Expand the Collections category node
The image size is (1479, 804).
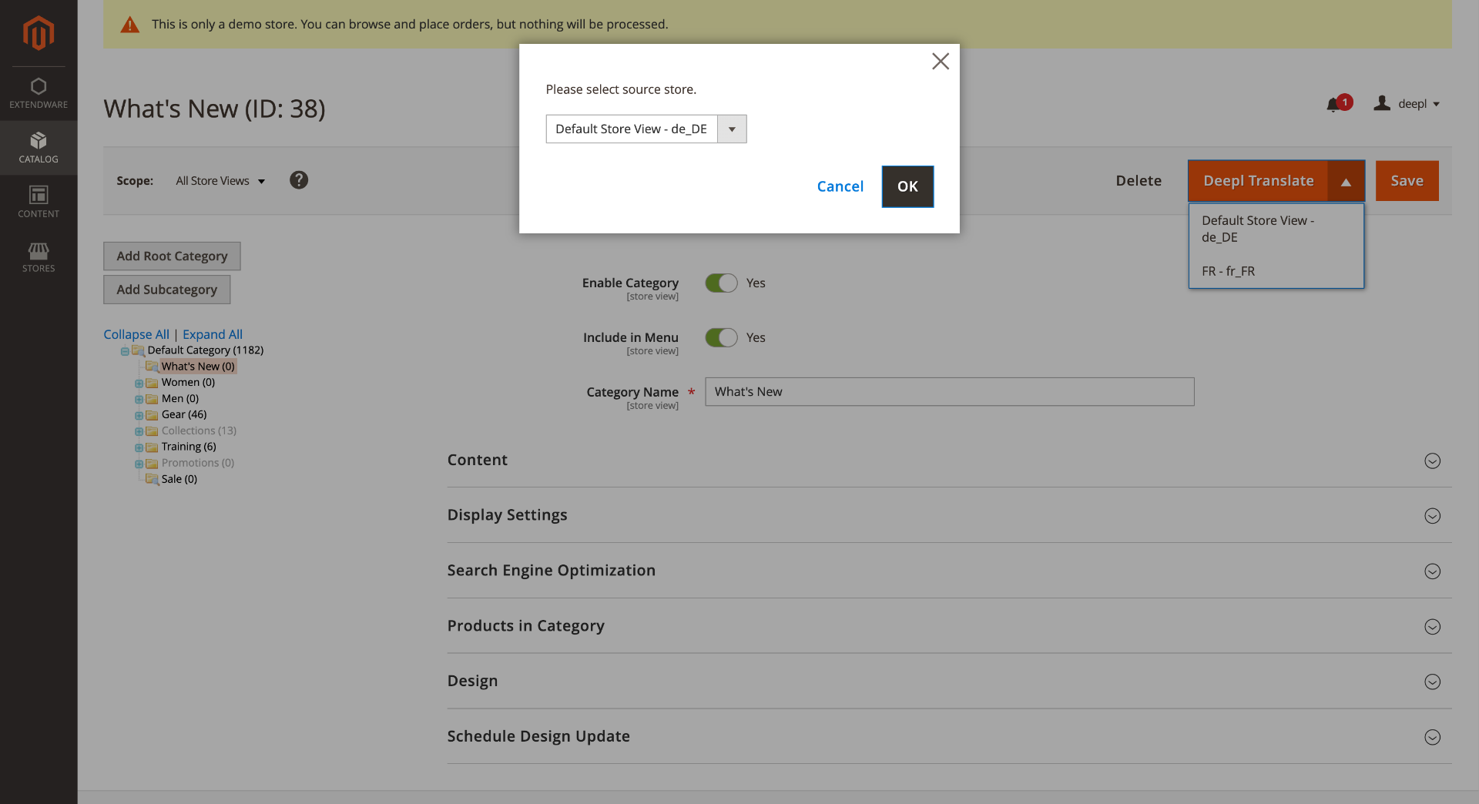coord(139,432)
